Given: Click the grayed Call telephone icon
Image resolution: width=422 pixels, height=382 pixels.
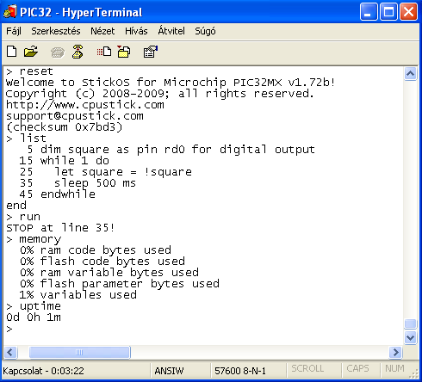Looking at the screenshot, I should coord(58,52).
